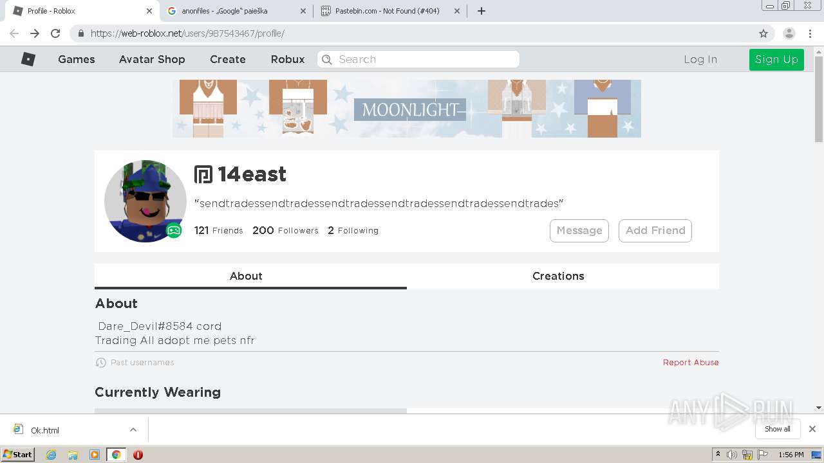Open the Avatar Shop menu item
This screenshot has height=463, width=824.
tap(152, 59)
